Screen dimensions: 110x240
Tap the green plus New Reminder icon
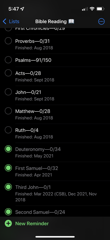[x=8, y=223]
